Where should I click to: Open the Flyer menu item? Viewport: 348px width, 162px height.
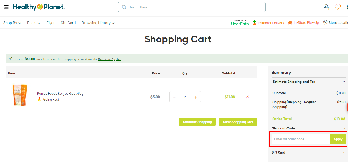click(x=50, y=23)
